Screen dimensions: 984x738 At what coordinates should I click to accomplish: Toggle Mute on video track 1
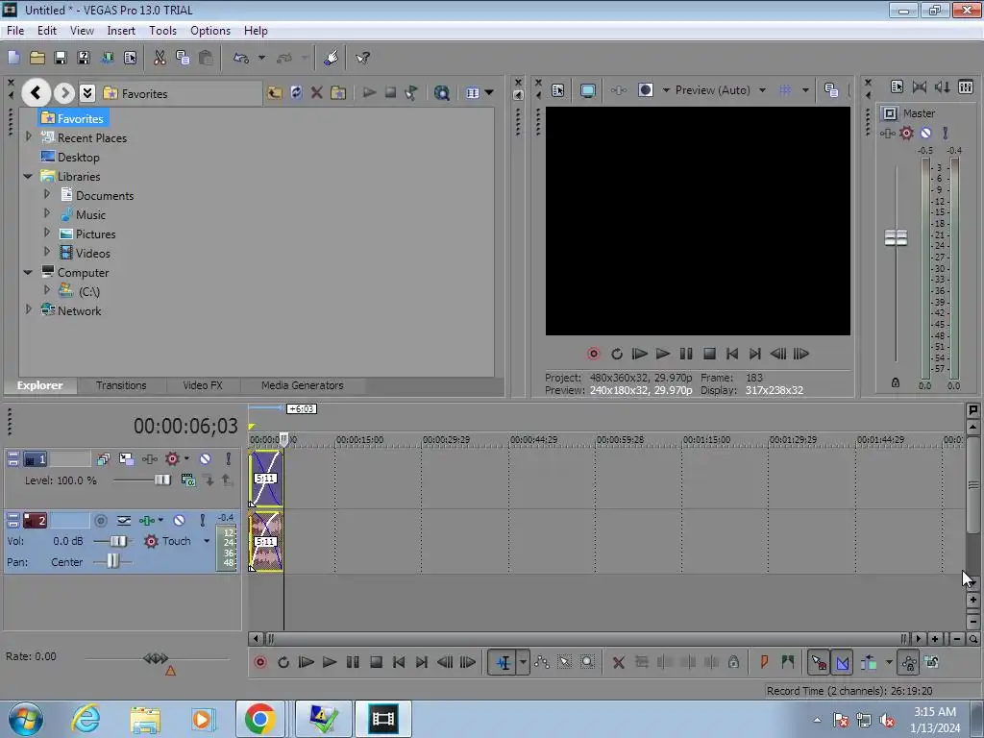[206, 459]
